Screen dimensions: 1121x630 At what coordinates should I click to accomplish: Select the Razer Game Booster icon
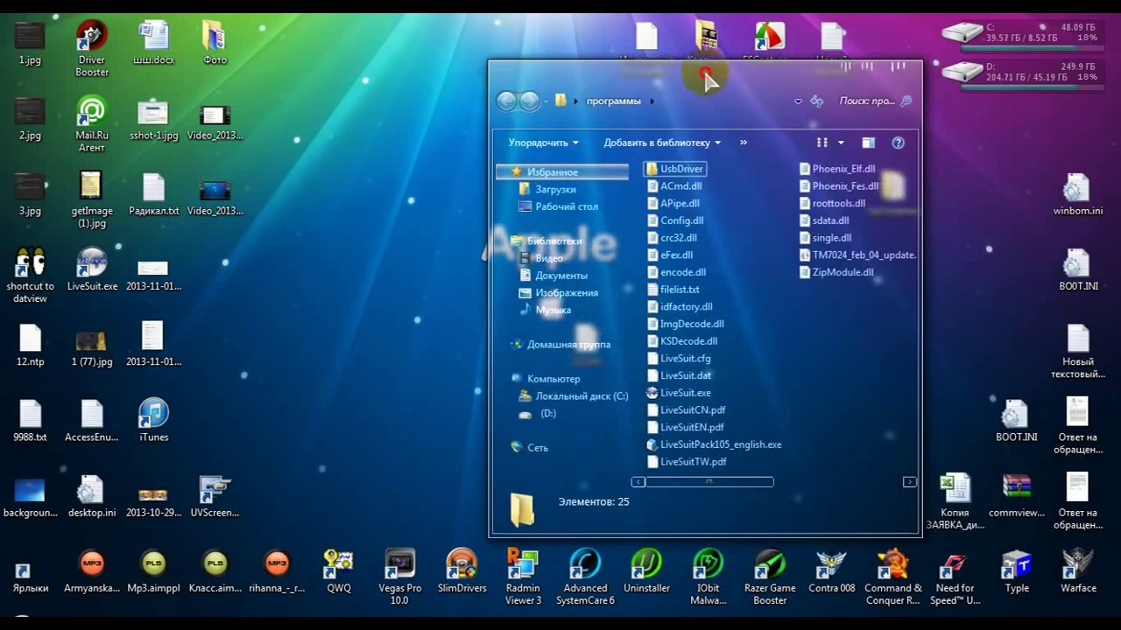click(770, 577)
